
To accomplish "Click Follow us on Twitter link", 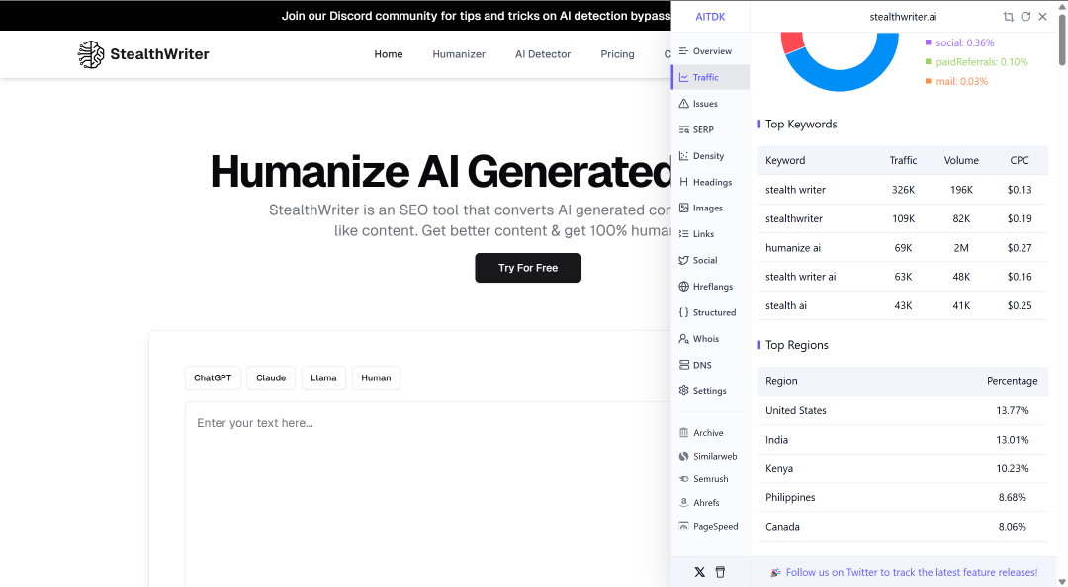I will (912, 573).
